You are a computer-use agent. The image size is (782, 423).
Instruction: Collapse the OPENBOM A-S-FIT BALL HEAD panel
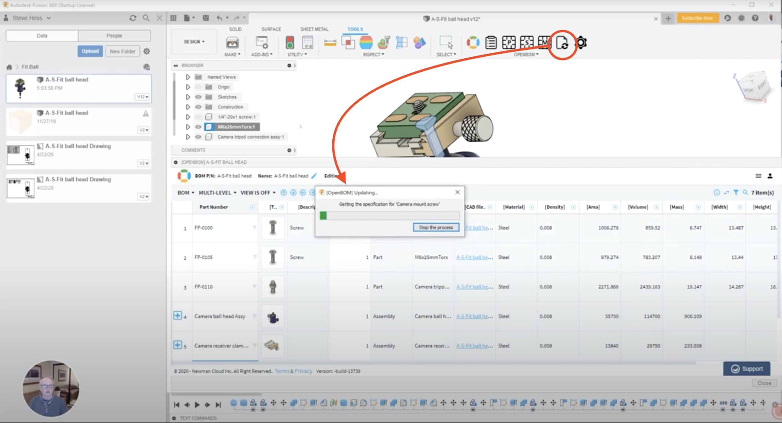click(x=176, y=162)
